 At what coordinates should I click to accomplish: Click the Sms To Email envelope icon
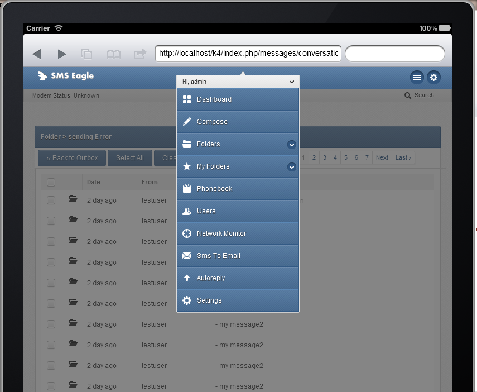(x=187, y=256)
